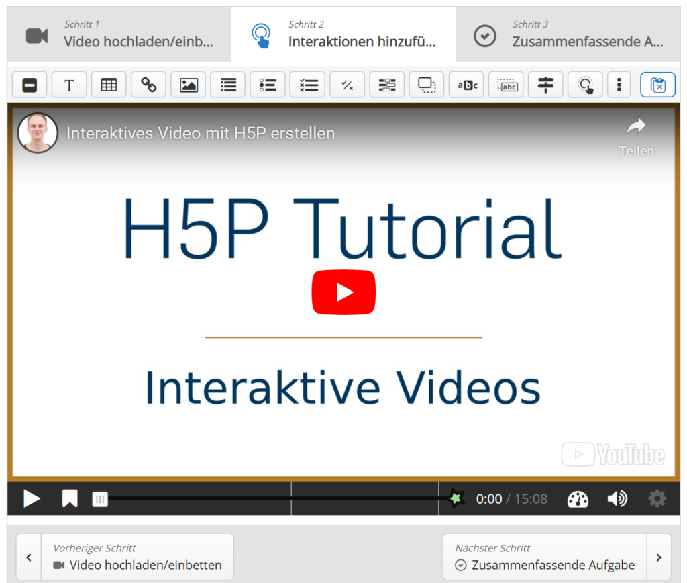This screenshot has height=583, width=687.
Task: Add a Drag Text interaction
Action: click(x=506, y=85)
